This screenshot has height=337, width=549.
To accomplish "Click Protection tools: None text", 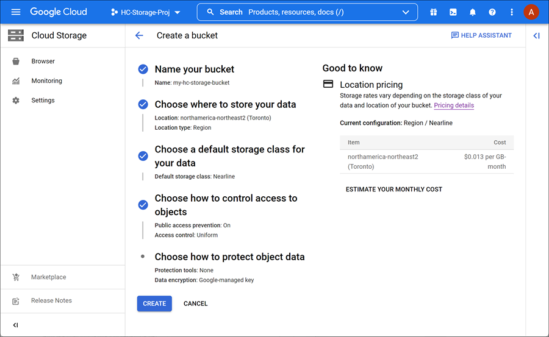I will (184, 270).
